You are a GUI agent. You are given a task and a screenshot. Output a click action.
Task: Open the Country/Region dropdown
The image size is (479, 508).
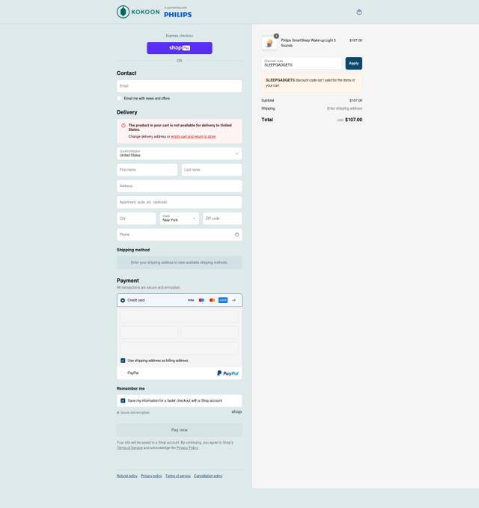[179, 153]
